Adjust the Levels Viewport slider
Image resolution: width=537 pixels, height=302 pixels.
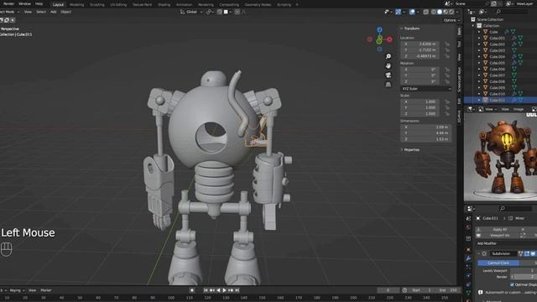524,271
